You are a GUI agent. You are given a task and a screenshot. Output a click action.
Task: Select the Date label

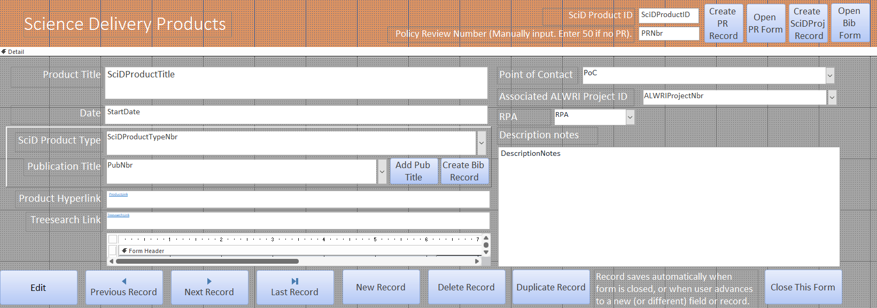point(56,114)
